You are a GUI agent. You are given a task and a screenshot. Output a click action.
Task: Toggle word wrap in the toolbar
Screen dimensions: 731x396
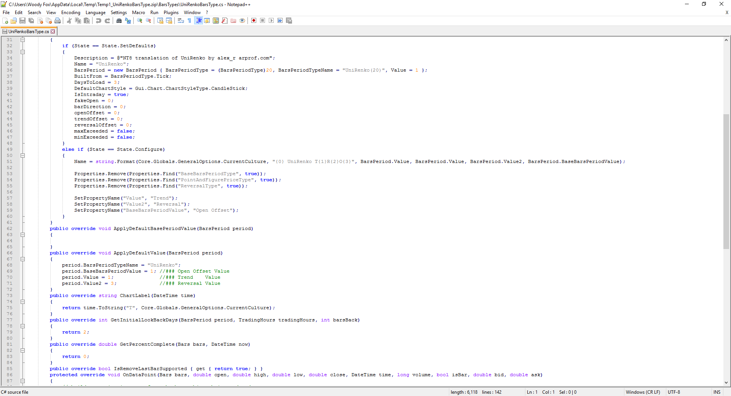coord(181,21)
